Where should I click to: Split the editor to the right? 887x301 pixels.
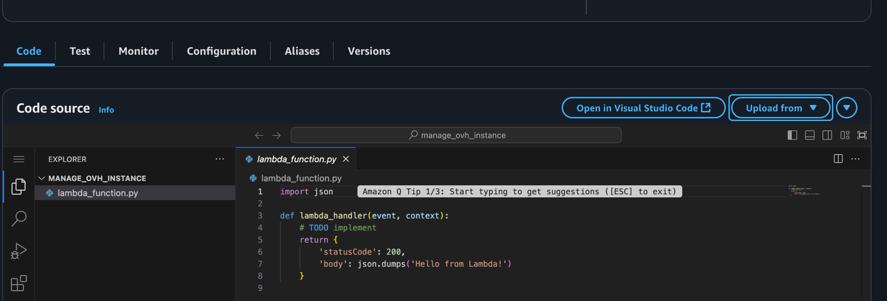pyautogui.click(x=838, y=159)
